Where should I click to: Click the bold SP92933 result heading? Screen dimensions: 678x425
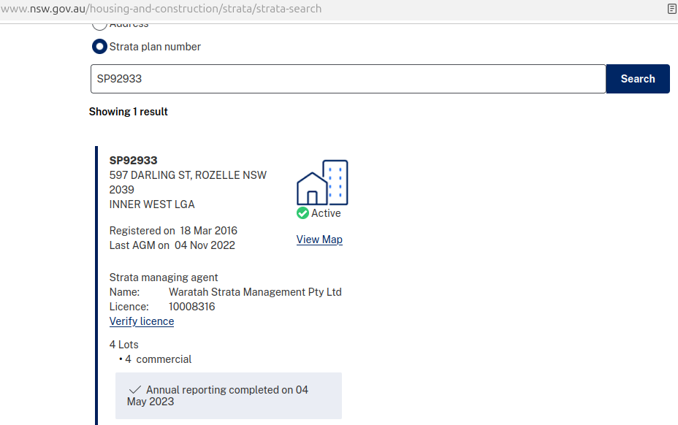[x=133, y=161]
